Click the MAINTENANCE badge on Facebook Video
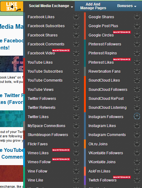The height and width of the screenshot is (188, 142). pos(61,50)
